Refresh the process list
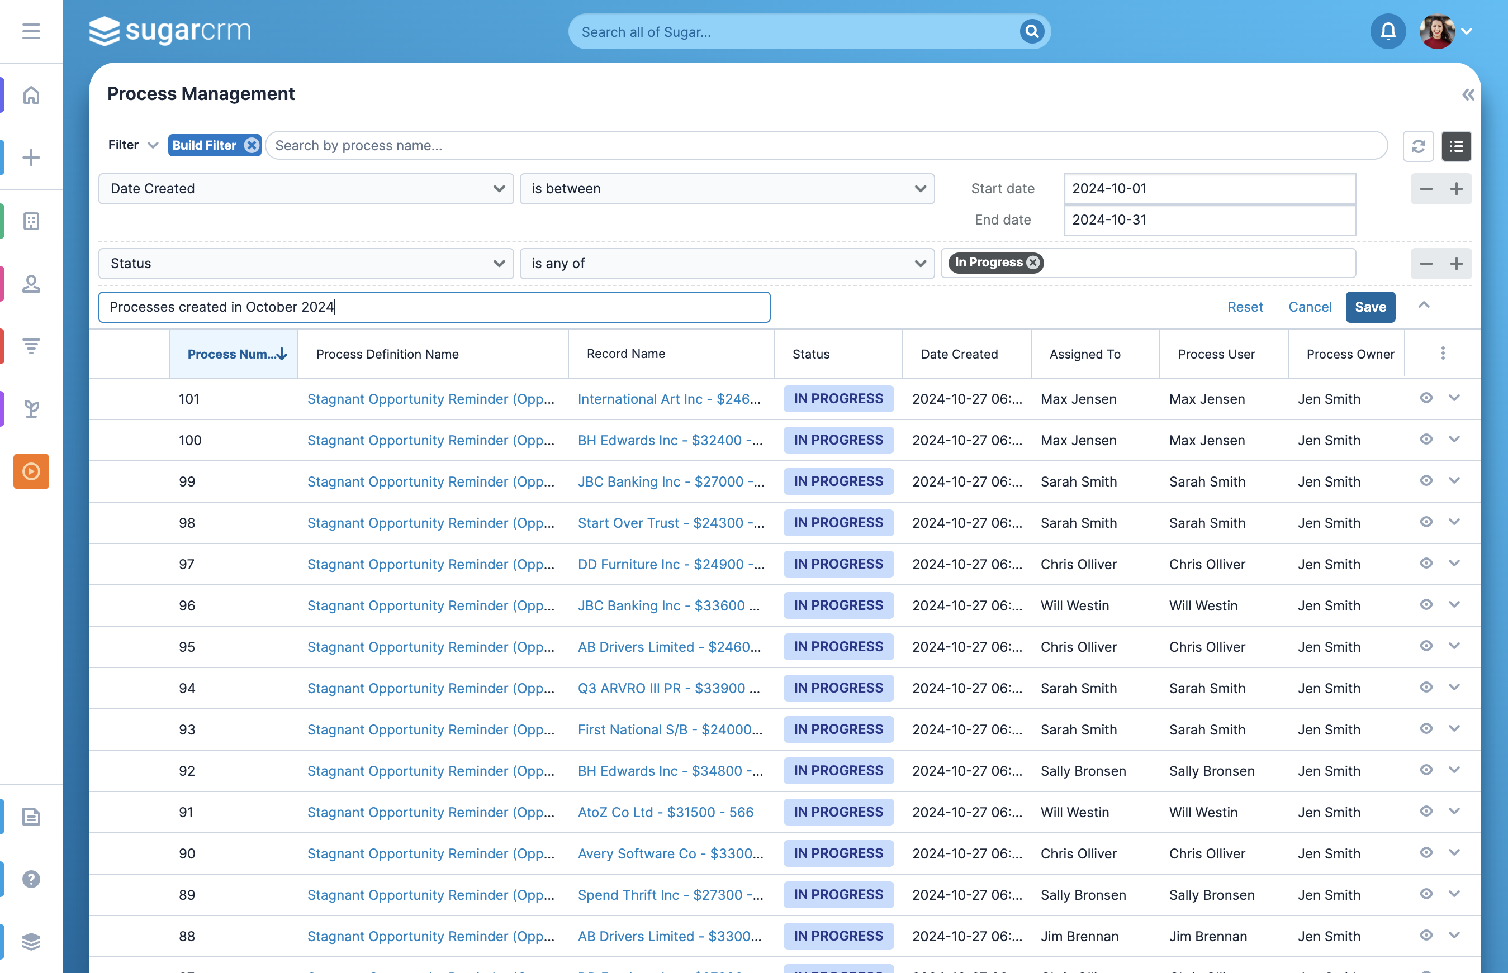The image size is (1508, 973). [1417, 146]
